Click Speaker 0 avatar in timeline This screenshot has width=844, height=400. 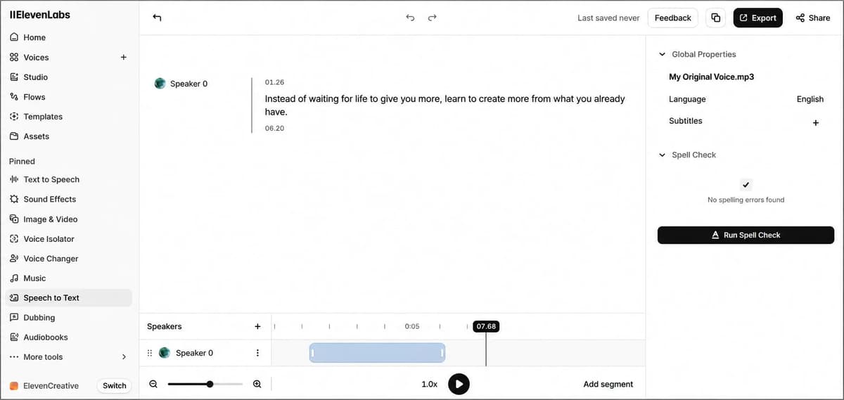[165, 353]
